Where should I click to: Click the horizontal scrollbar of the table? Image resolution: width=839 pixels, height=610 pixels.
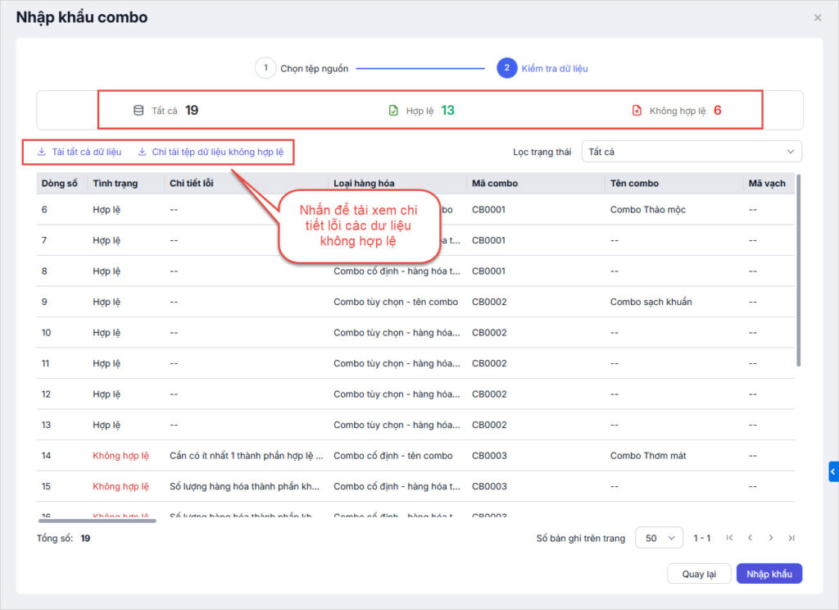(x=97, y=520)
